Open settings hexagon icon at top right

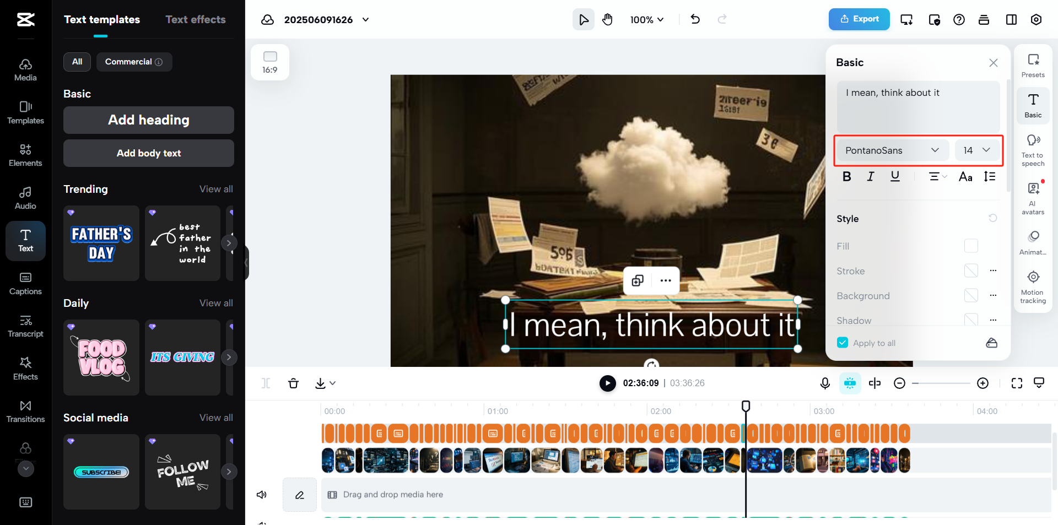coord(1036,20)
